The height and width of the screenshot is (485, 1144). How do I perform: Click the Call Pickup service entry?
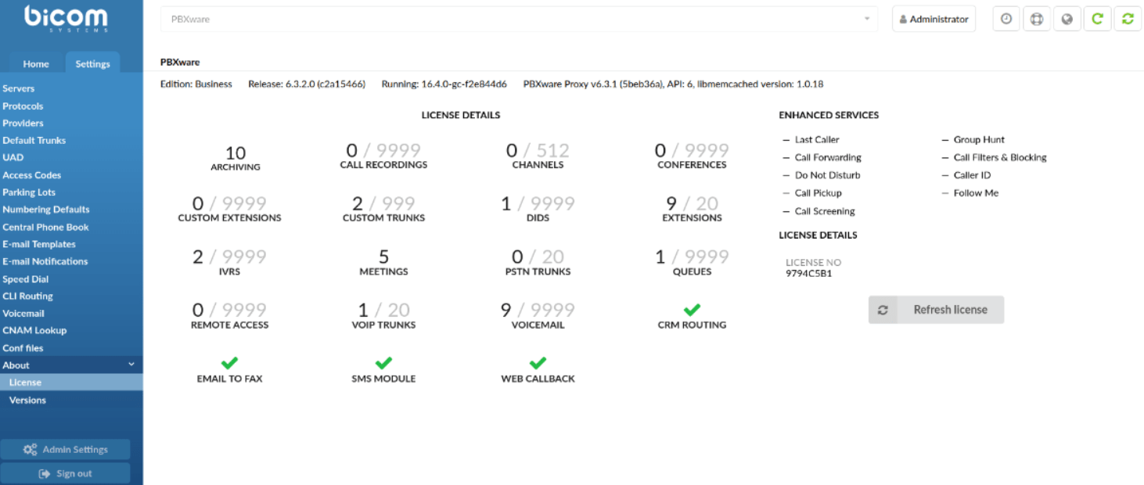pos(818,192)
